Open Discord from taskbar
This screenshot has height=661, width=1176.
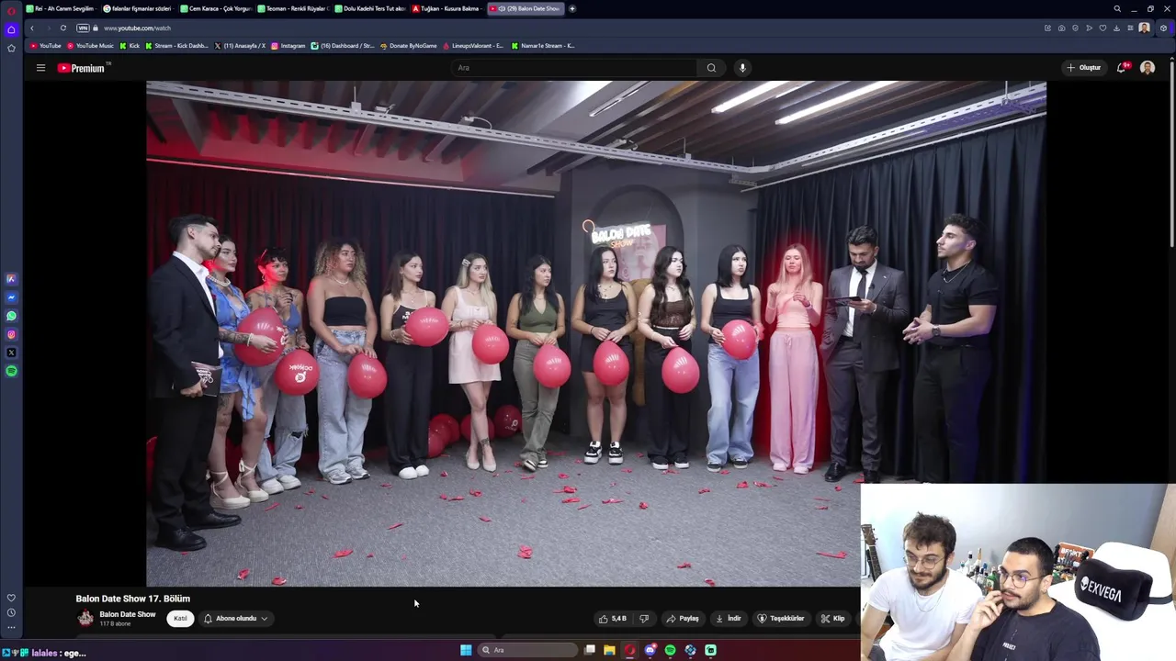pos(650,650)
